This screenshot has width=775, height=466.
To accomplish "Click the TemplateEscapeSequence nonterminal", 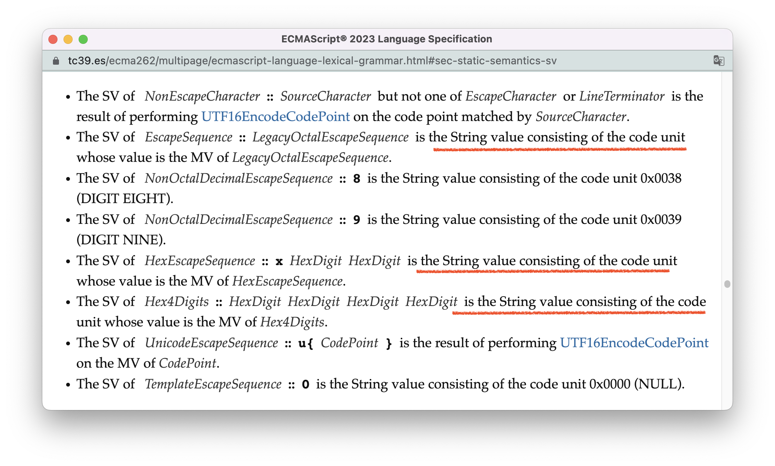I will coord(213,384).
